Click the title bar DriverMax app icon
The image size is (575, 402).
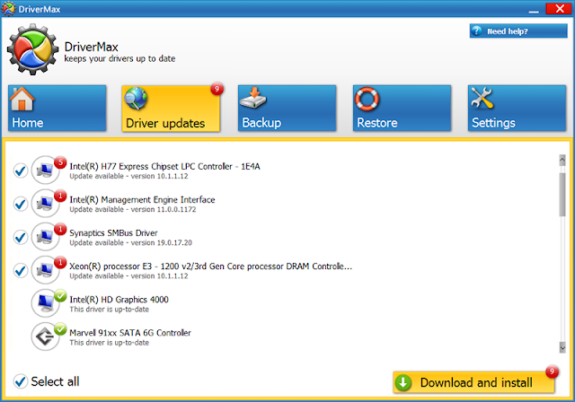click(x=8, y=9)
